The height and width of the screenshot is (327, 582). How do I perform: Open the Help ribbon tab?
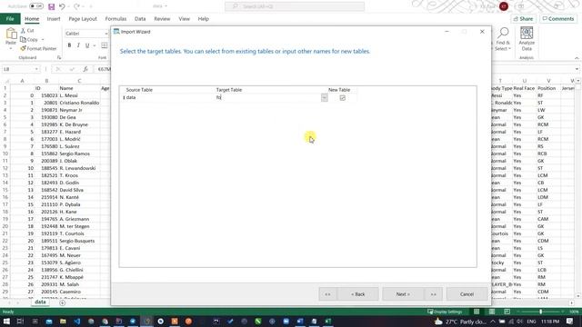(203, 18)
